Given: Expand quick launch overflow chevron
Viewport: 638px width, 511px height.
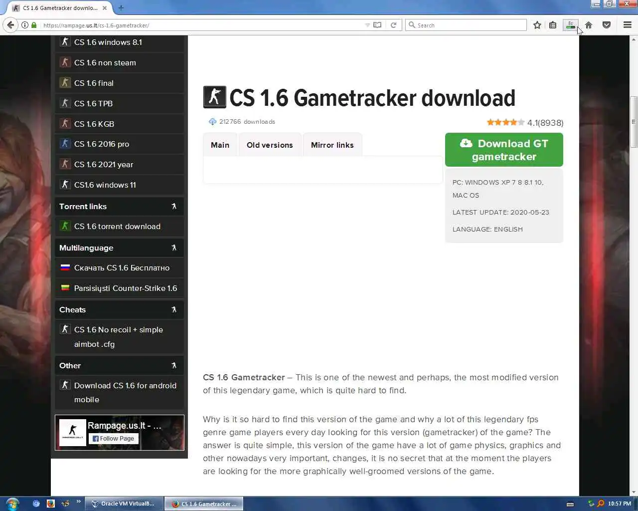Looking at the screenshot, I should click(x=78, y=502).
